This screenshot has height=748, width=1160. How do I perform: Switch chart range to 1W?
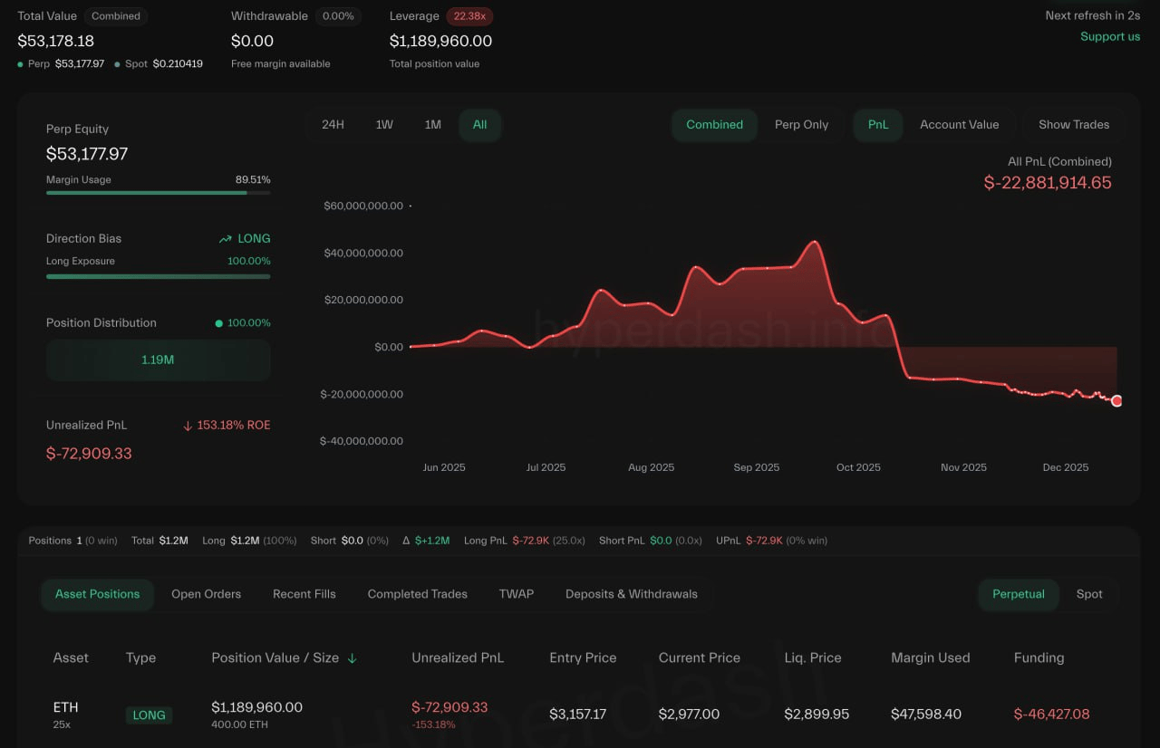point(384,125)
